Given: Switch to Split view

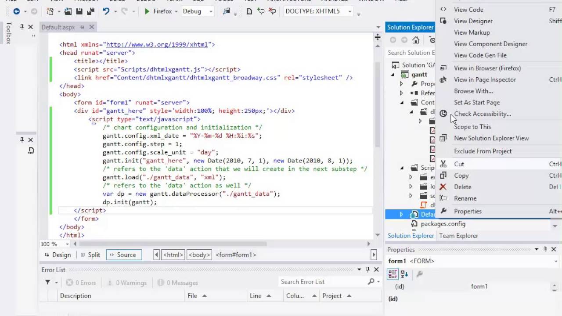Looking at the screenshot, I should 90,255.
